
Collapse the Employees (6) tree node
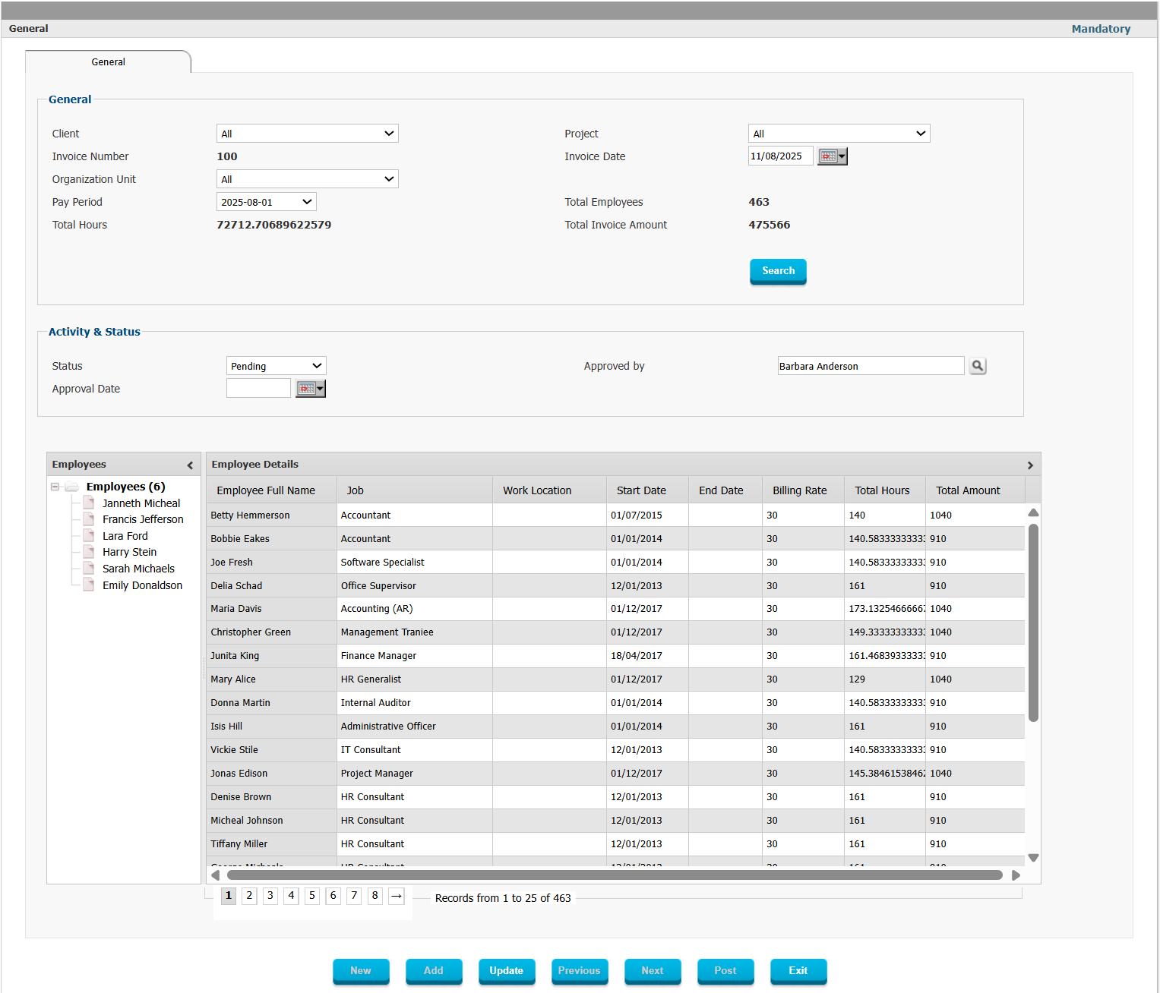click(x=55, y=487)
